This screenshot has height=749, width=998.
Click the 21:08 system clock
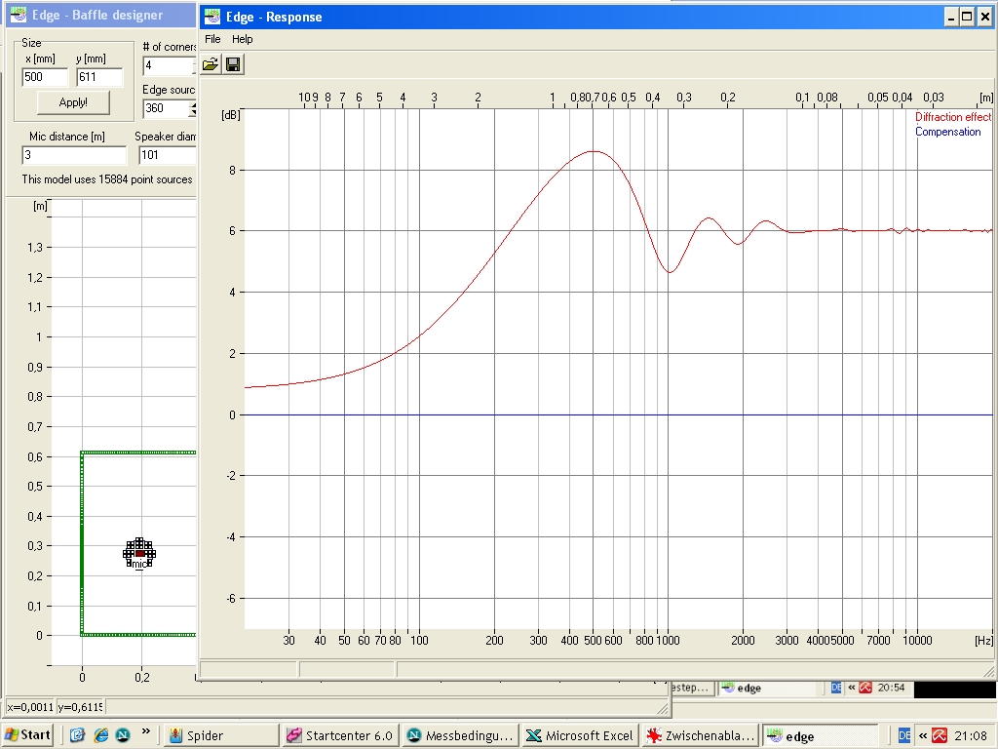pyautogui.click(x=971, y=735)
